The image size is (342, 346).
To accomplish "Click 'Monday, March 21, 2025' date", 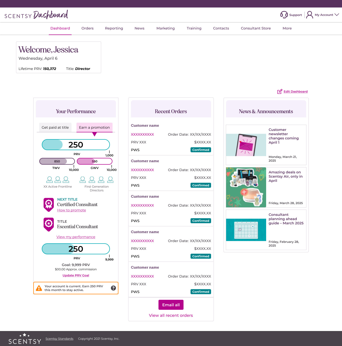I will click(x=283, y=159).
